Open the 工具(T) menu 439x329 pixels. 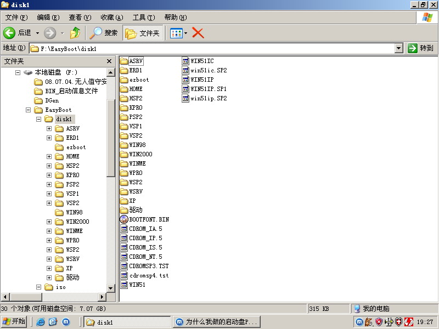[x=144, y=18]
